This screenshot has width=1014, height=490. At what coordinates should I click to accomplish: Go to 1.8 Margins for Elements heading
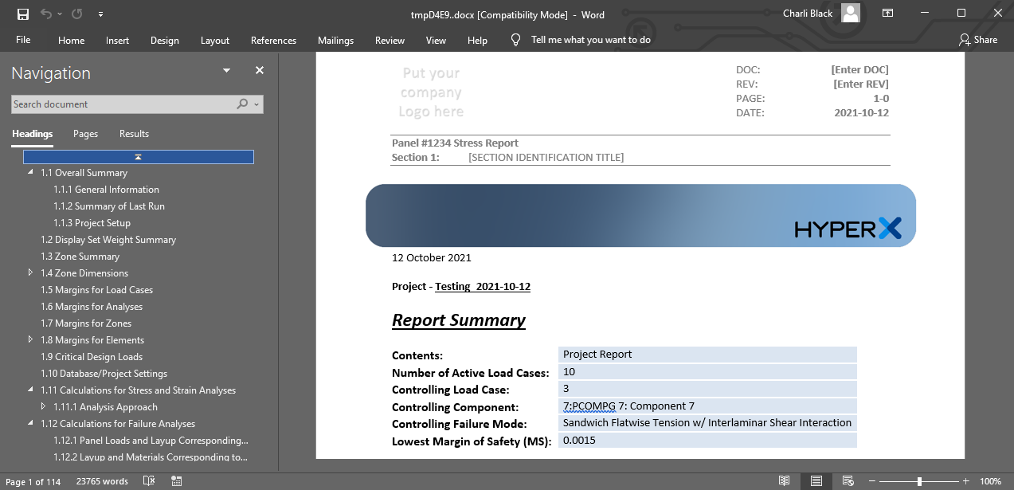[92, 340]
